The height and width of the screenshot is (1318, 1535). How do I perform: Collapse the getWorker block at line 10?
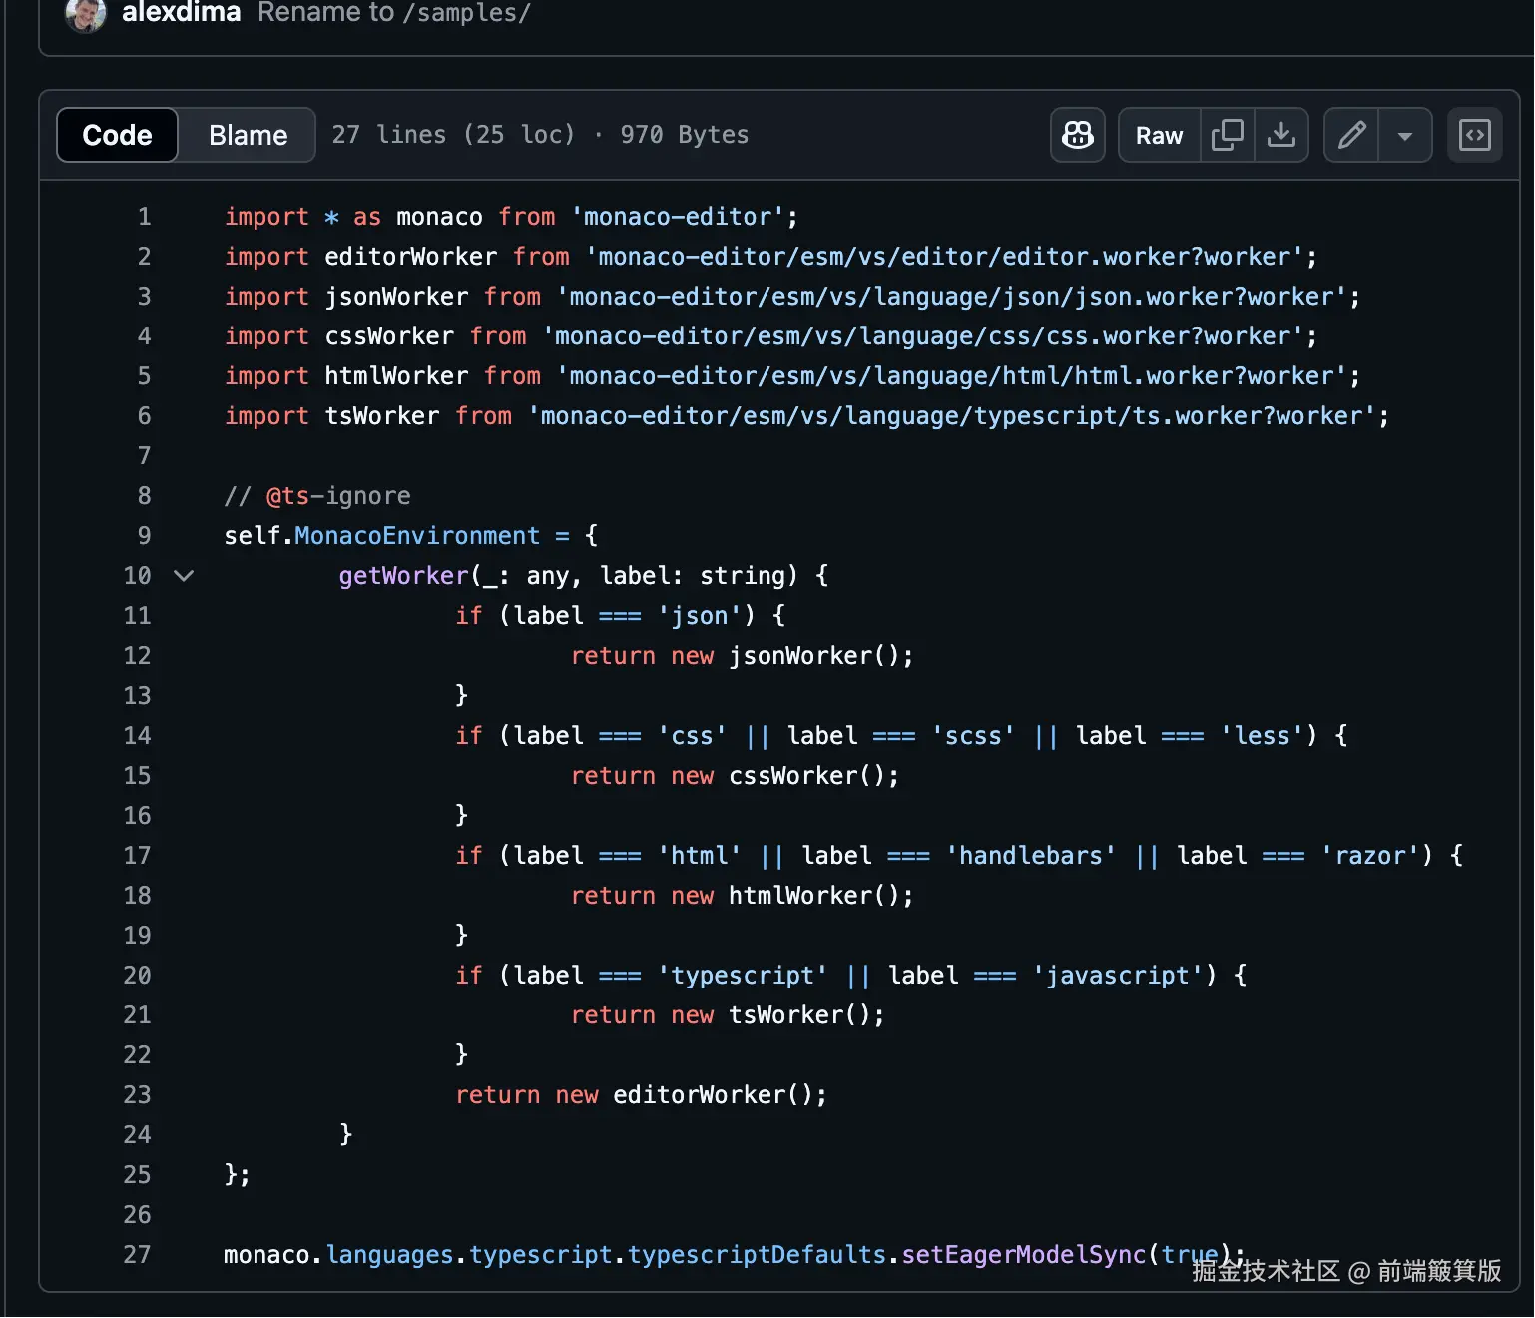184,576
